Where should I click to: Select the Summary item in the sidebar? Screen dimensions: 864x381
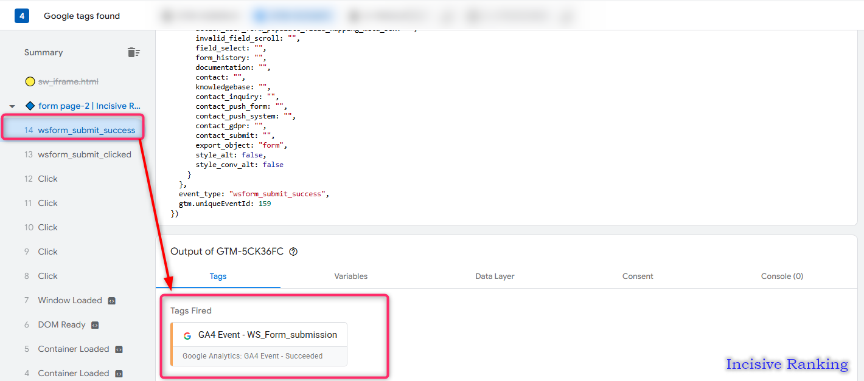point(44,52)
